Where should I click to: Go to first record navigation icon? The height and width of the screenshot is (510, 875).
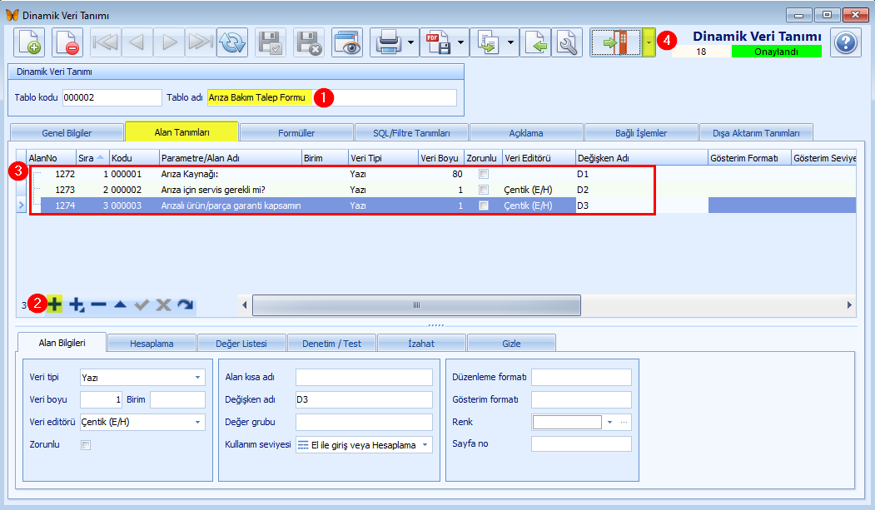point(105,42)
